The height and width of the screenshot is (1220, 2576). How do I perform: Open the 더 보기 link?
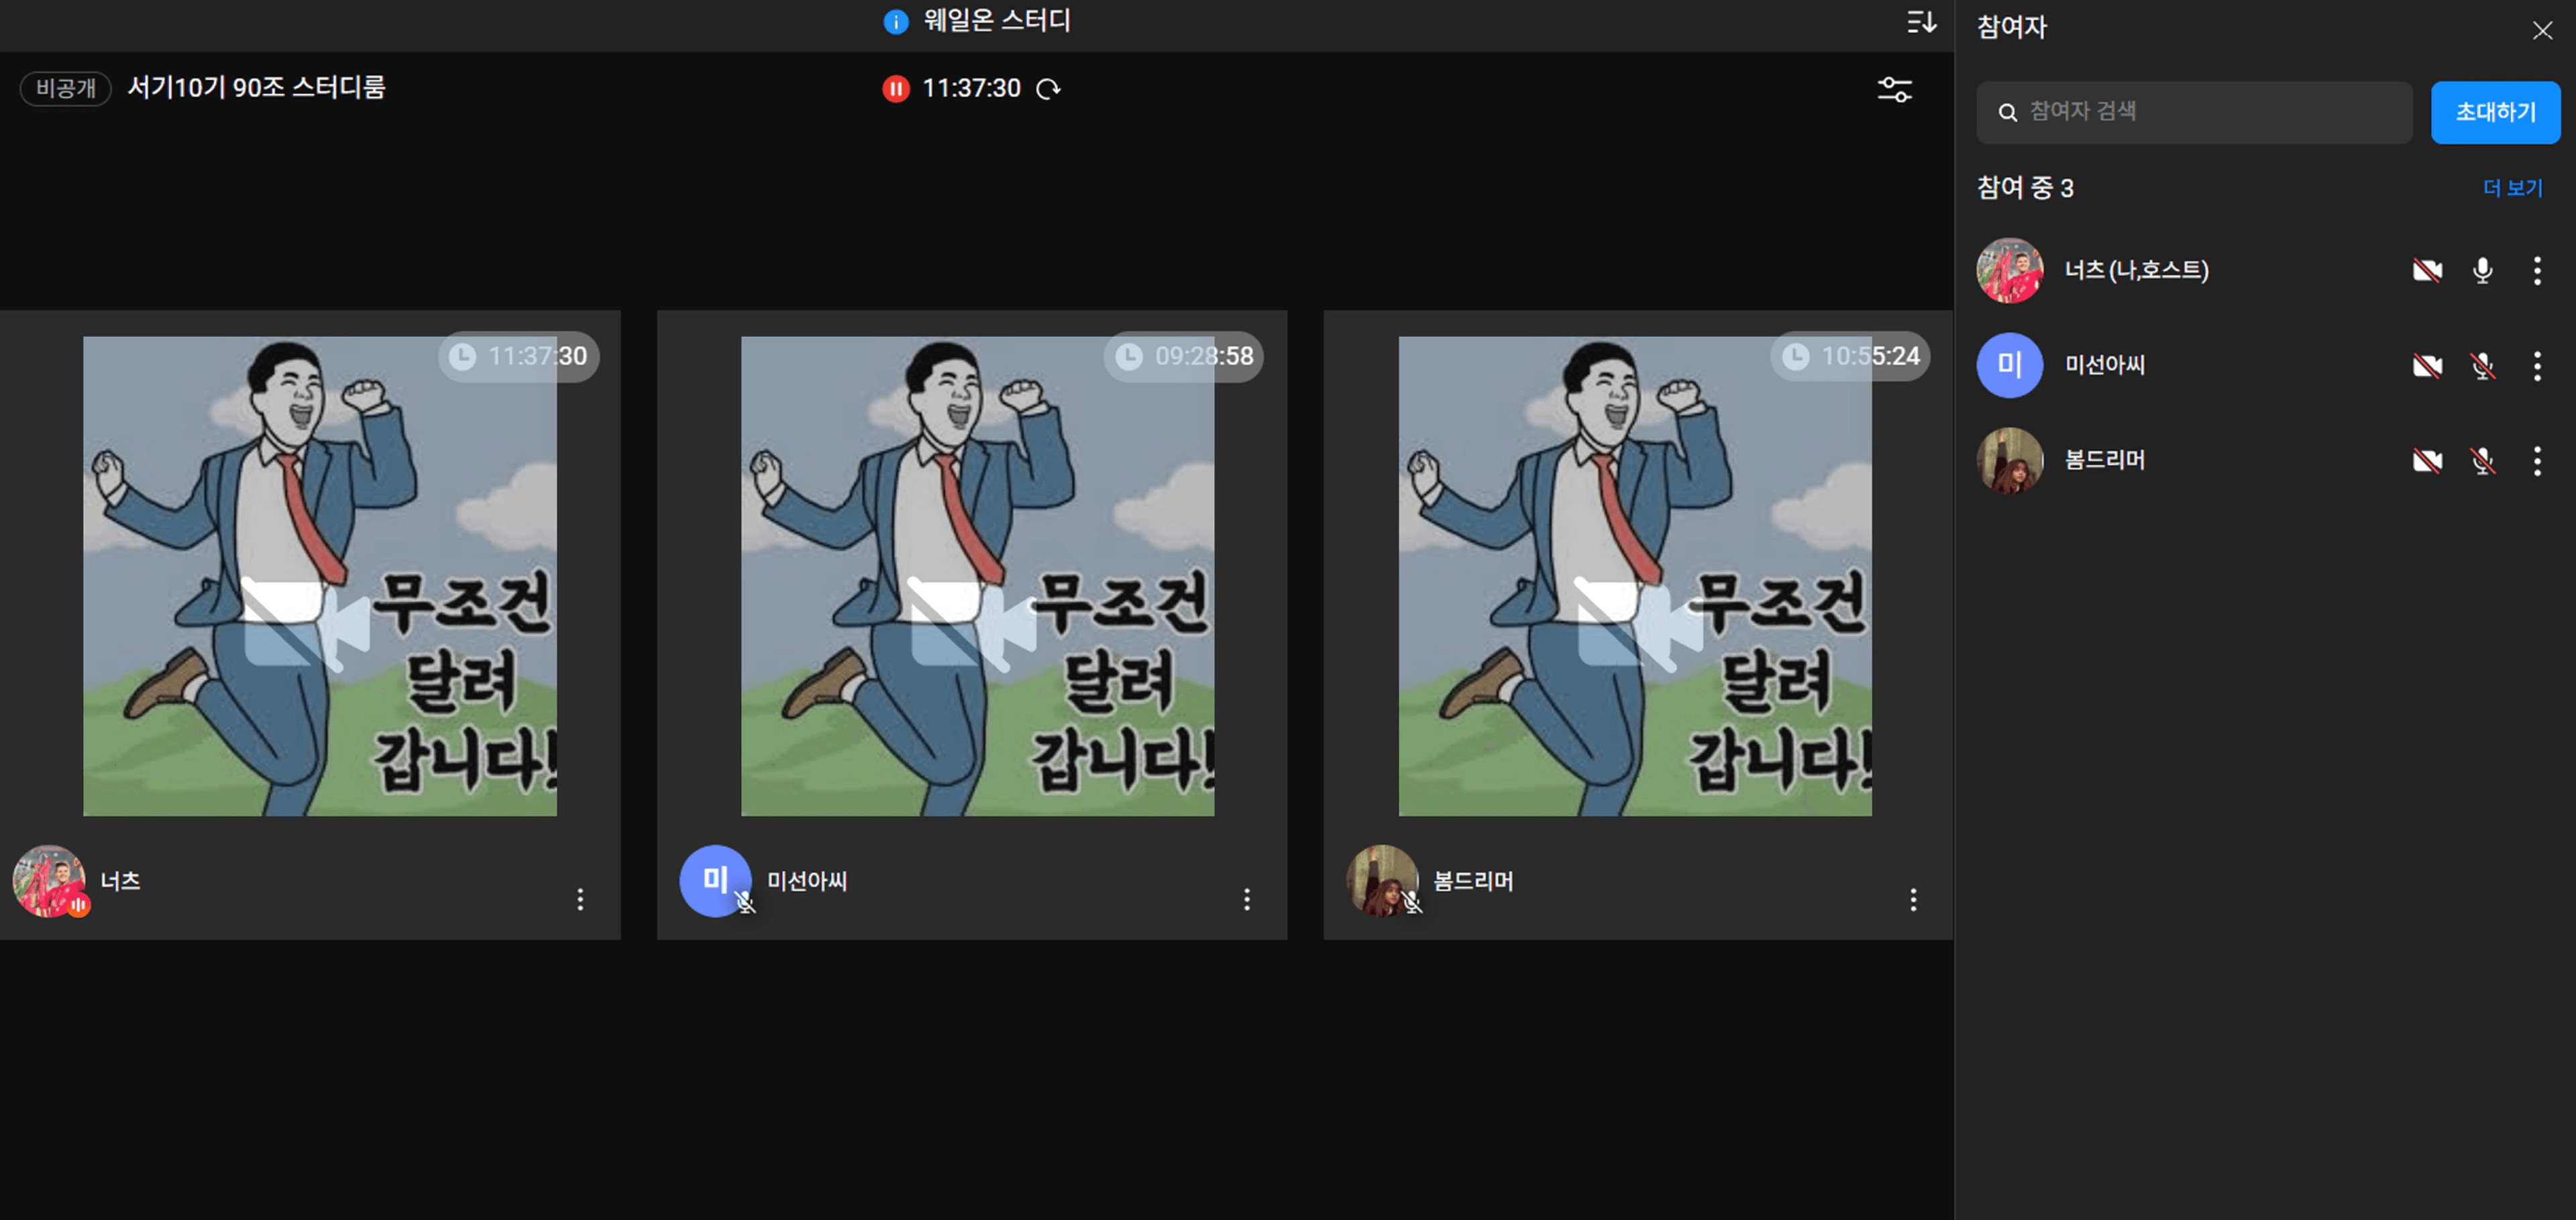pos(2512,188)
